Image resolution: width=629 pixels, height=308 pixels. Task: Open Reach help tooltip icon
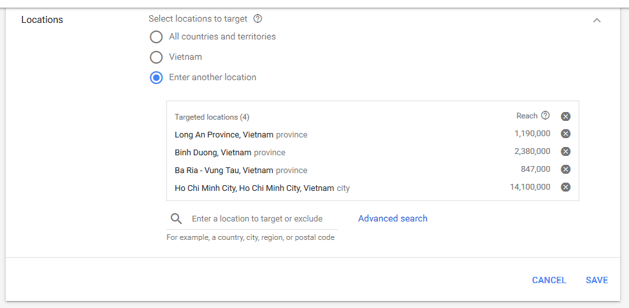tap(545, 115)
